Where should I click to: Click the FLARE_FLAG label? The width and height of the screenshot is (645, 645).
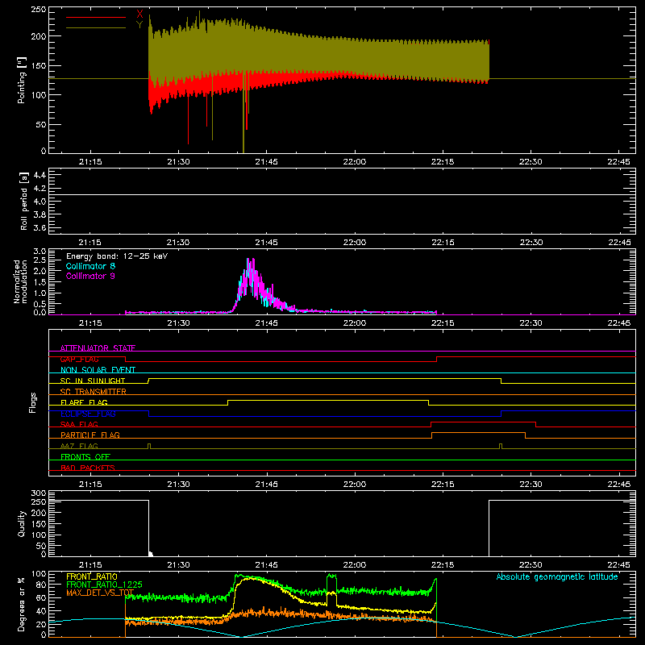tap(84, 402)
